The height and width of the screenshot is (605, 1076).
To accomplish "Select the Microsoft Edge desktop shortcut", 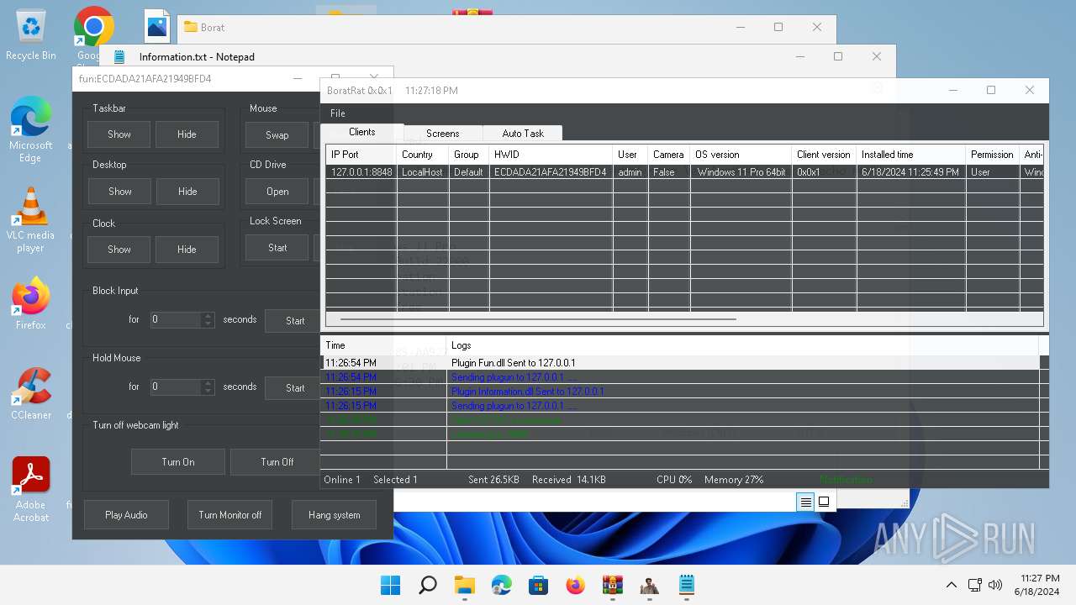I will [31, 130].
